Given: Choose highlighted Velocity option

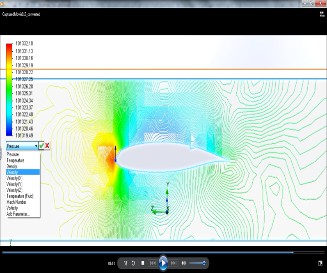Looking at the screenshot, I should (x=23, y=172).
